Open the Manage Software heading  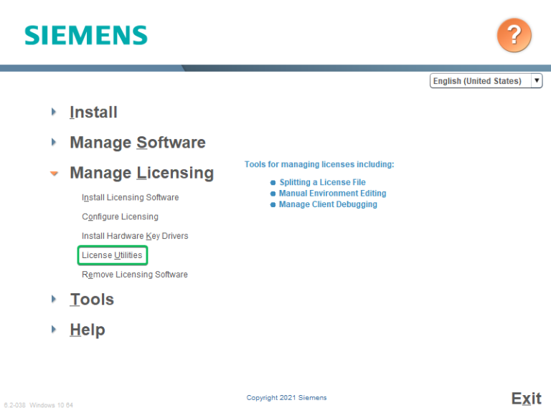coord(138,143)
